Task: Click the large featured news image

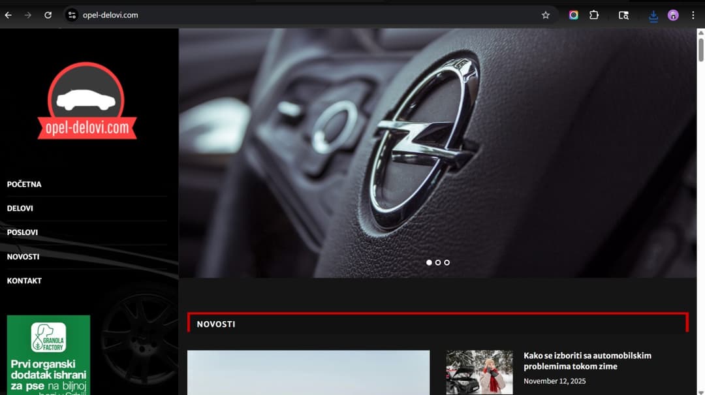Action: click(308, 373)
